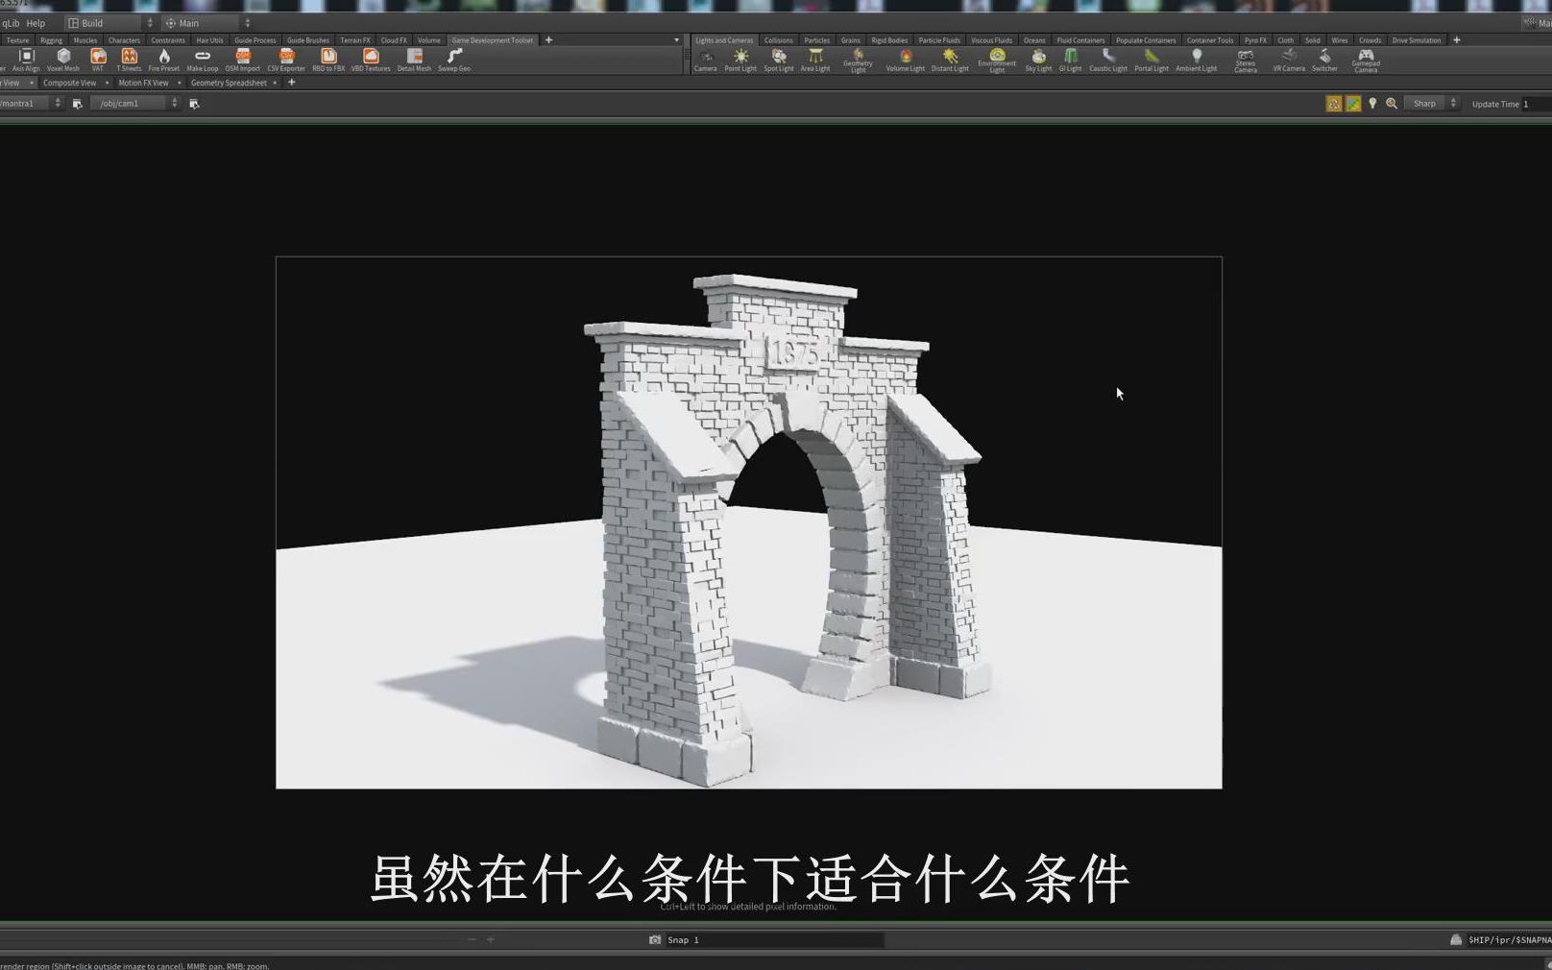The height and width of the screenshot is (970, 1552).
Task: Add a Camera from the shelf
Action: [706, 61]
